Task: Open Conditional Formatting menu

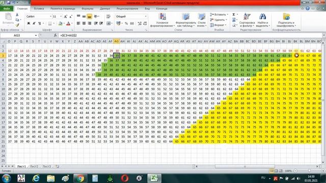Action: tap(162, 20)
